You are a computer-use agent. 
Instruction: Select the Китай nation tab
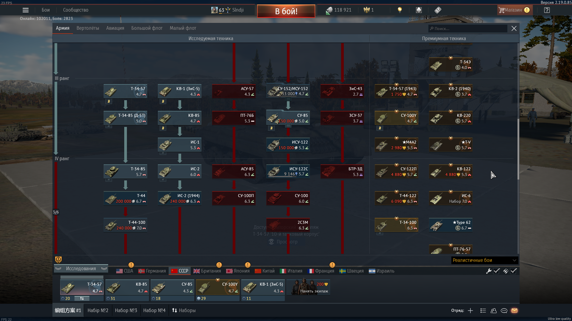click(x=265, y=271)
